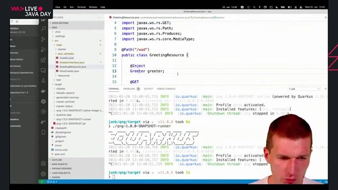Open the Search view in activity bar
This screenshot has height=190, width=338.
(x=43, y=28)
